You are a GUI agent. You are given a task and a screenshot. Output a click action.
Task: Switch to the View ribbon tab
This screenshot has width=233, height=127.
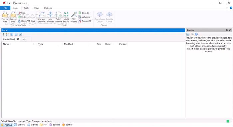(36, 8)
